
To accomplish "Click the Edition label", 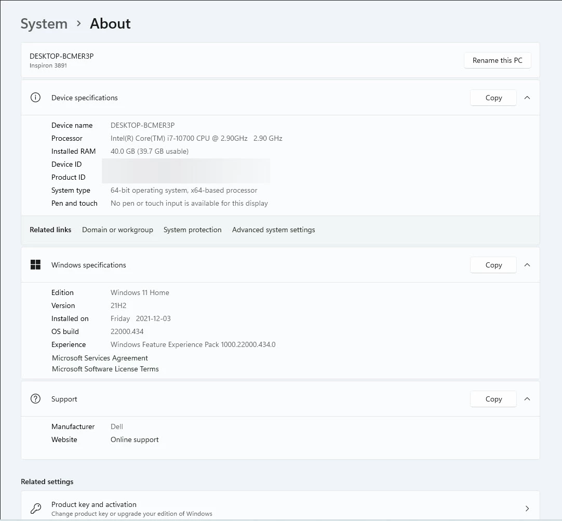I will coord(62,292).
